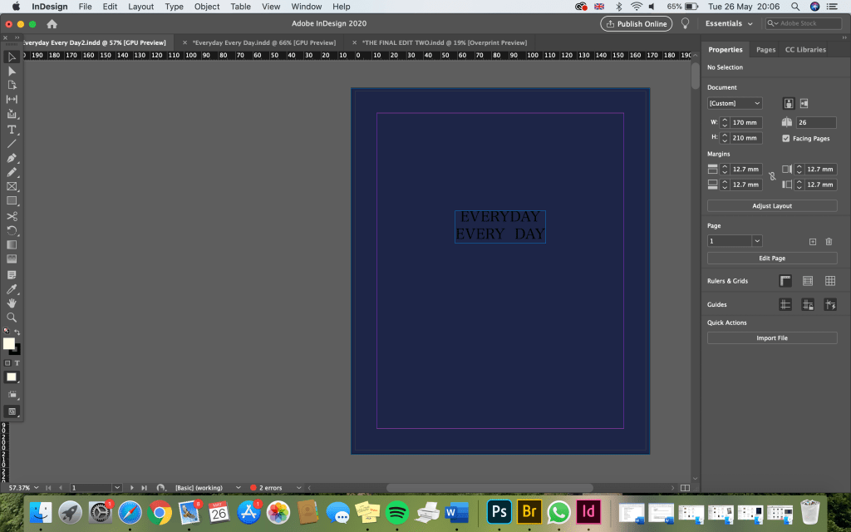This screenshot has height=532, width=851.
Task: Select the Pen tool
Action: coord(12,158)
